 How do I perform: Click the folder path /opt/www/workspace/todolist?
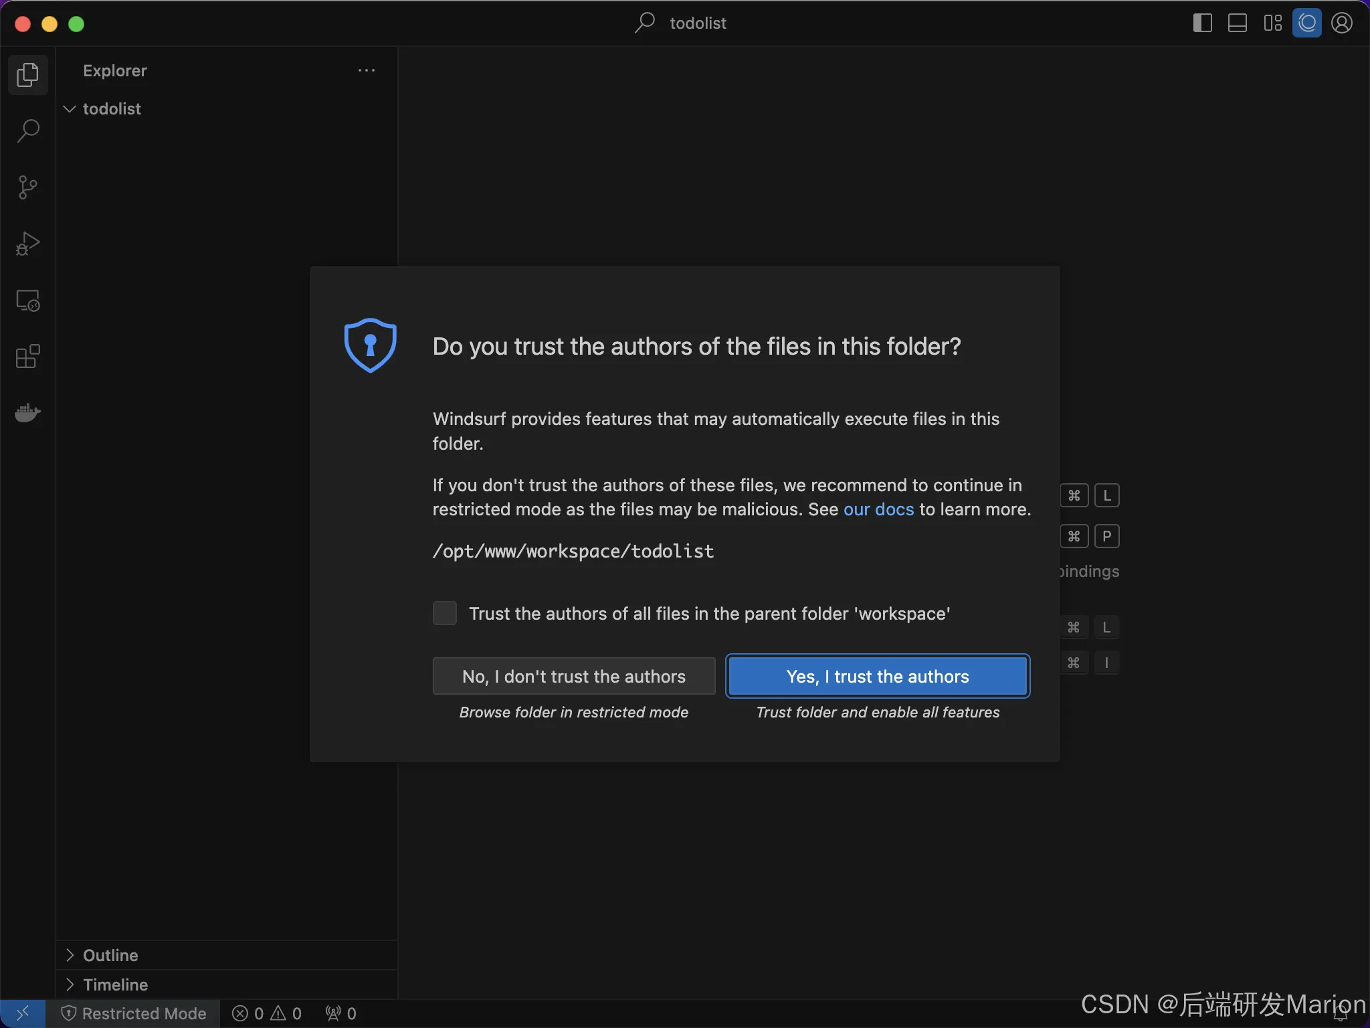tap(573, 551)
